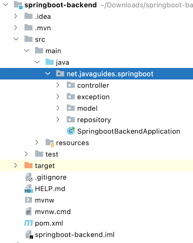Expand the controller package
Screen dimensions: 193x243
click(58, 85)
